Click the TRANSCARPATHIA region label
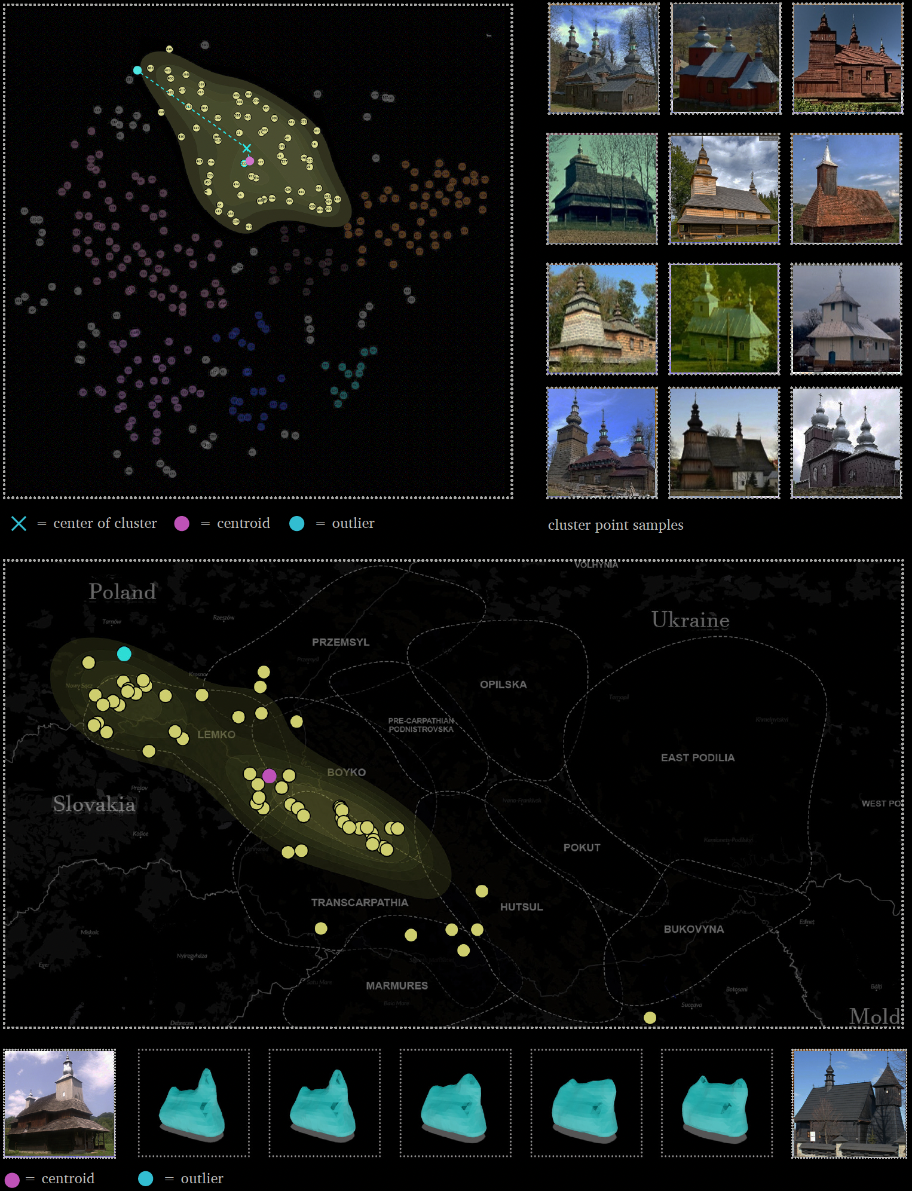The height and width of the screenshot is (1191, 912). 359,903
